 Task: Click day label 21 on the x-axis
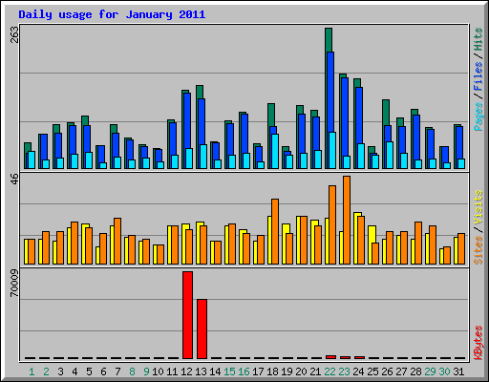pos(315,371)
